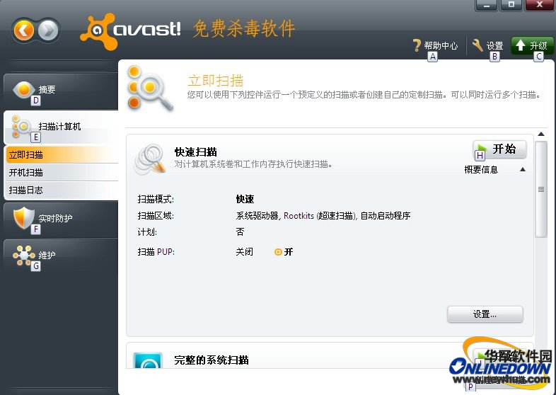Viewport: 556px width, 395px height.
Task: Click the 完整的系统扫描 scan icon
Action: tap(148, 360)
